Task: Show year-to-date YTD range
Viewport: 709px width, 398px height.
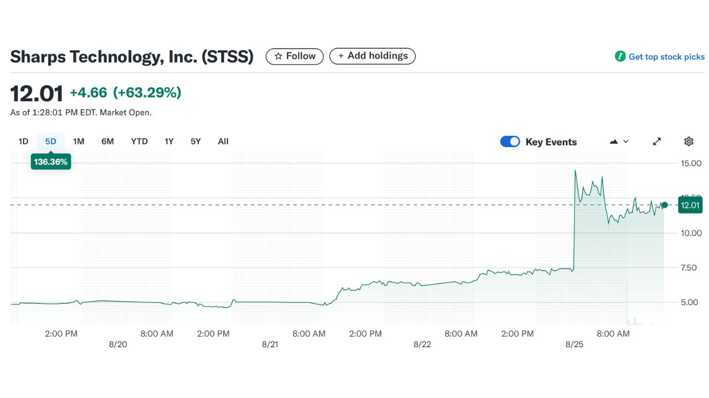Action: click(139, 142)
